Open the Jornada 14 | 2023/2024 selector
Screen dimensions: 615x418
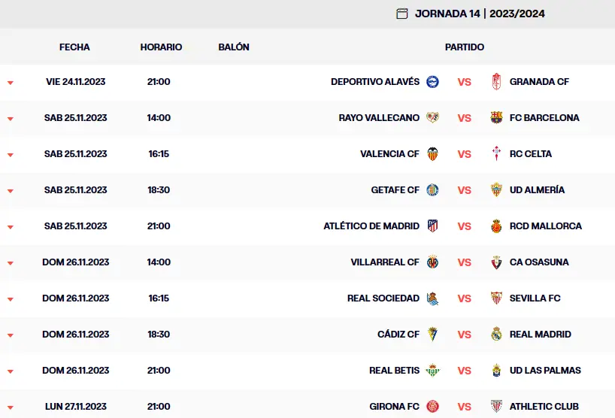(480, 14)
